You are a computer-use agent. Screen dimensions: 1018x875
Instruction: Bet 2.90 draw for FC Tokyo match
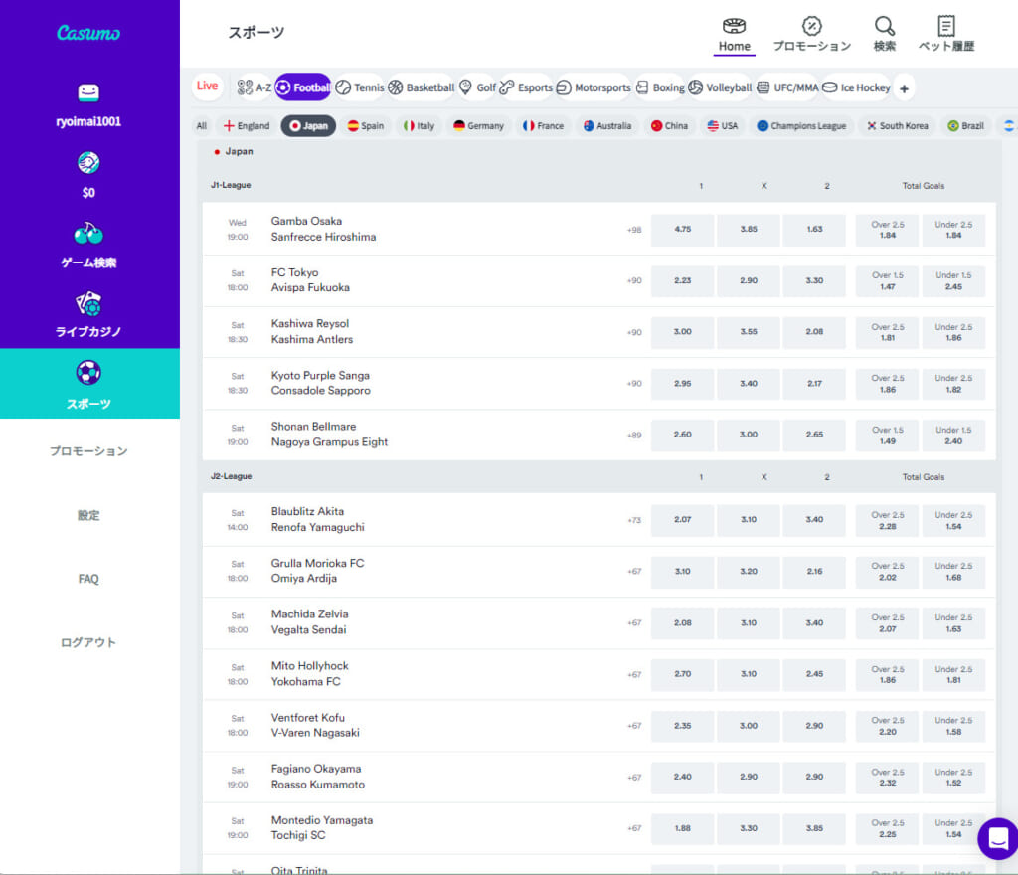tap(749, 281)
